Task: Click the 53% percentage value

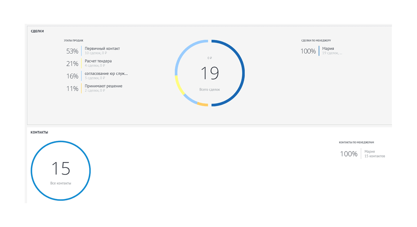Action: [x=72, y=51]
